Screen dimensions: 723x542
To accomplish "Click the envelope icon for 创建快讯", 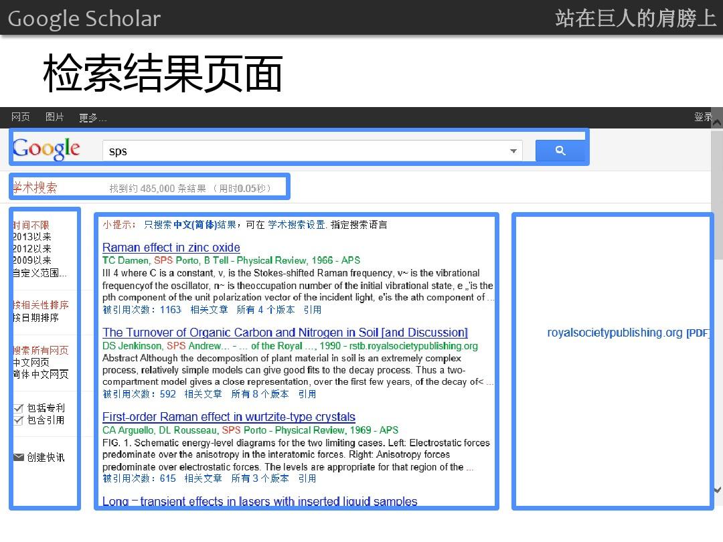I will pyautogui.click(x=19, y=457).
